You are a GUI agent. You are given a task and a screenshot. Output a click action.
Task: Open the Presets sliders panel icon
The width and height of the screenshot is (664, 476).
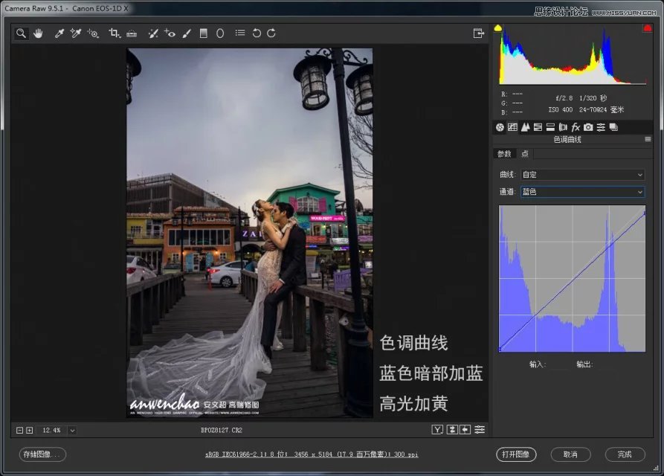coord(601,127)
